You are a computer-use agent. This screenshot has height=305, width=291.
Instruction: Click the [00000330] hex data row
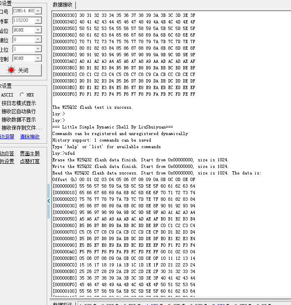[x=124, y=15]
